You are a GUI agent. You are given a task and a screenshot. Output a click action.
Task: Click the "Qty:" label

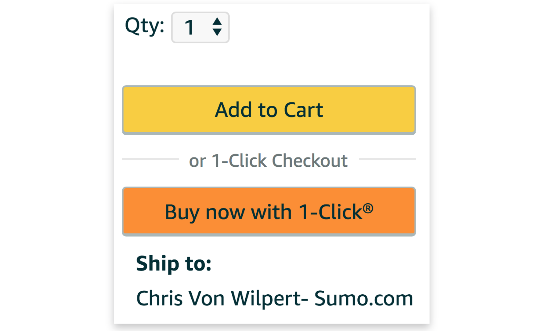(x=145, y=26)
